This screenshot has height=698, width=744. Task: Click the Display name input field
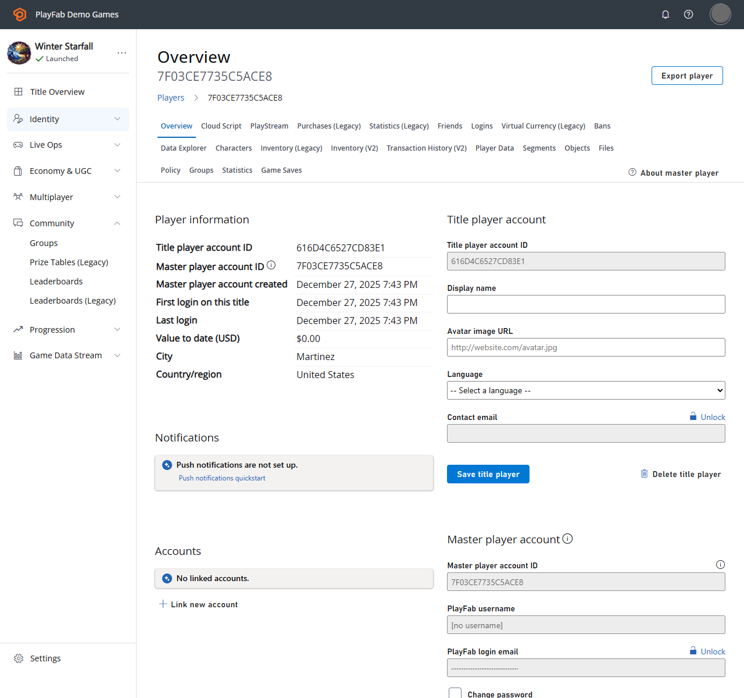(586, 304)
